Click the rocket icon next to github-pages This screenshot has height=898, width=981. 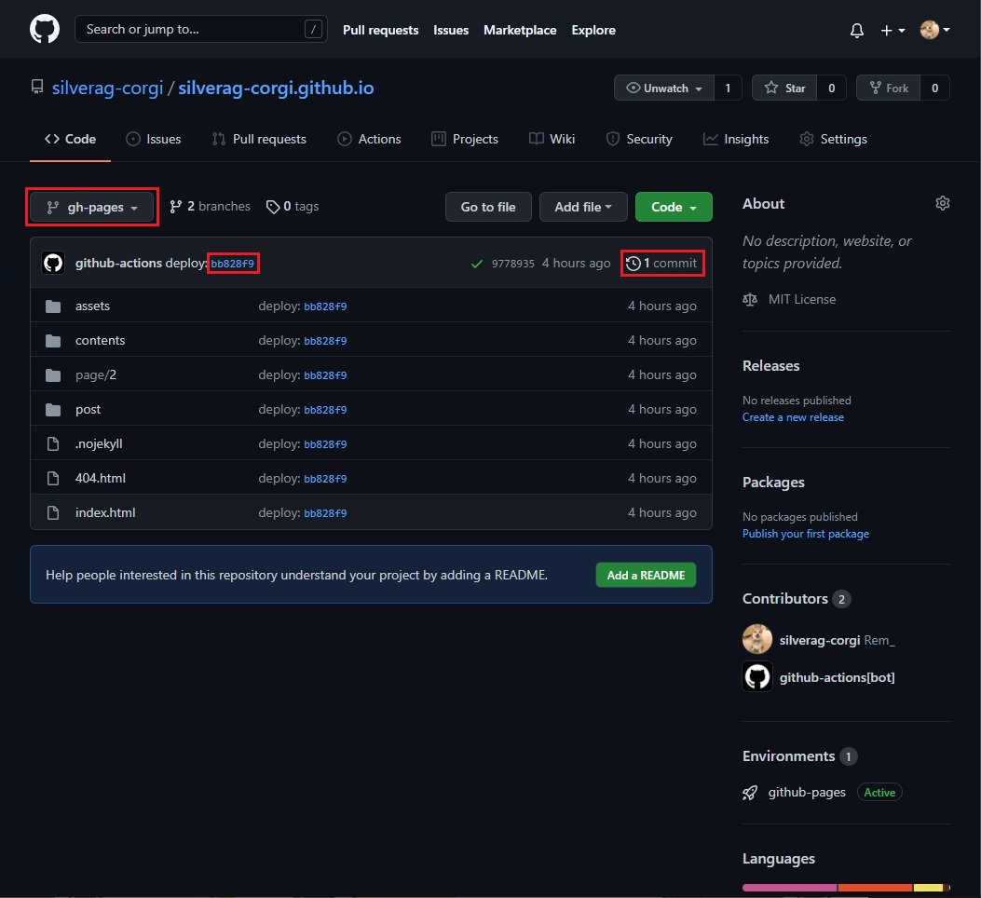pos(750,793)
